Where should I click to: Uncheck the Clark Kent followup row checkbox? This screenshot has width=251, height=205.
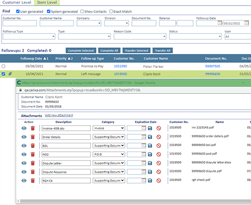(x=3, y=74)
